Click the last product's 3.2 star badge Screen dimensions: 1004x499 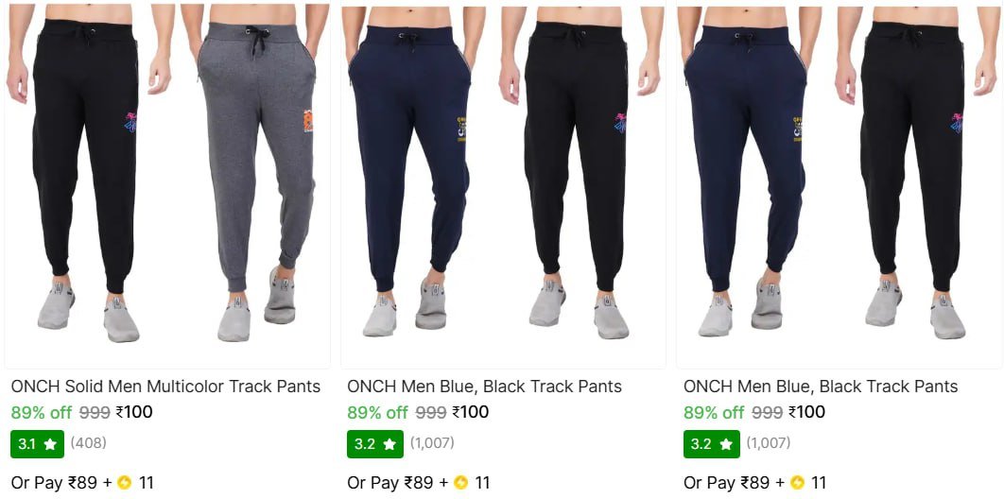[x=711, y=444]
